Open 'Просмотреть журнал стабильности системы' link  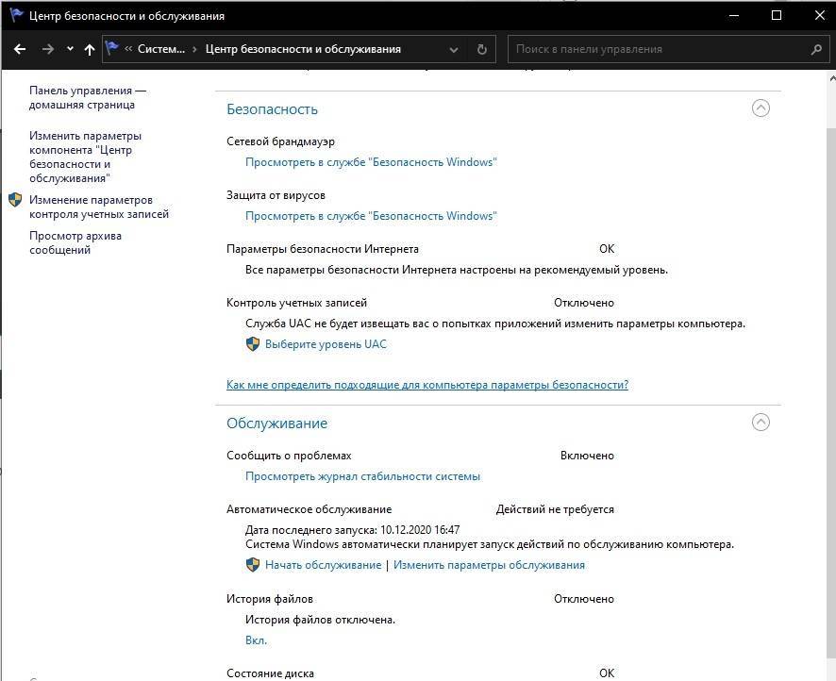click(x=362, y=476)
